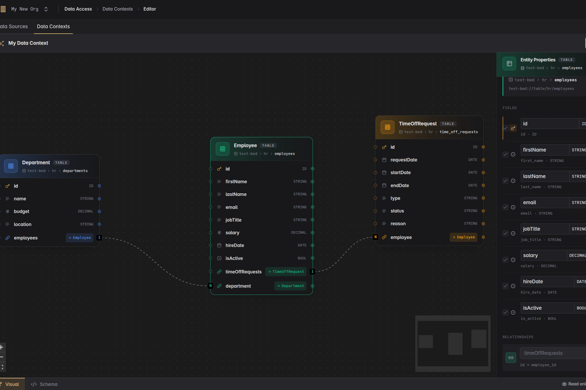Click the hash icon next to budget

[8, 211]
